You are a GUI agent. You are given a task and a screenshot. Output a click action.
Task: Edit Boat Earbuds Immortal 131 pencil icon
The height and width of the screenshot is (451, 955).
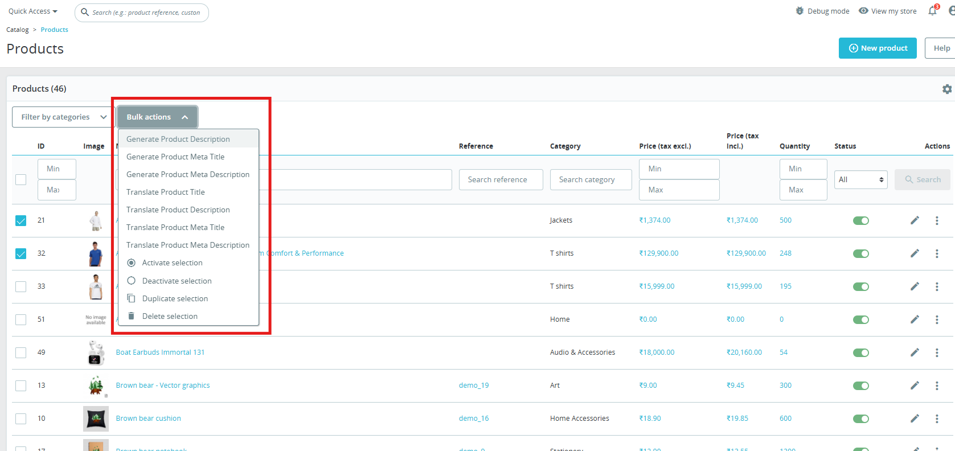[915, 352]
